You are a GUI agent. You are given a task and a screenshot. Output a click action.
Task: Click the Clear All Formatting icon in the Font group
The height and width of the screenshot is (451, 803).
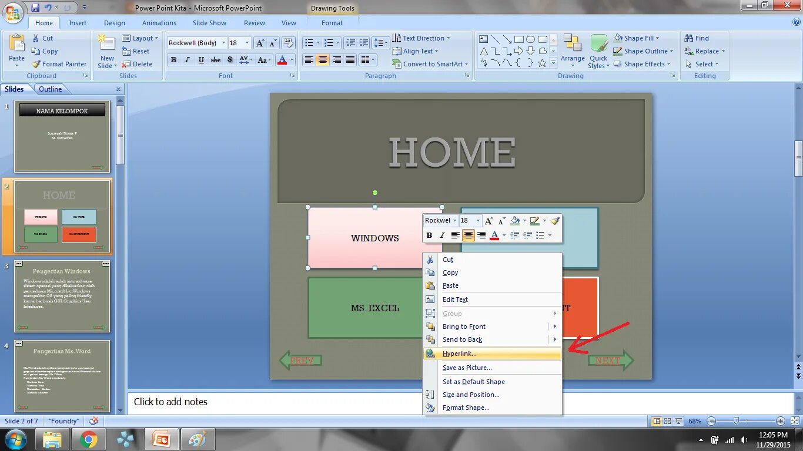(288, 43)
